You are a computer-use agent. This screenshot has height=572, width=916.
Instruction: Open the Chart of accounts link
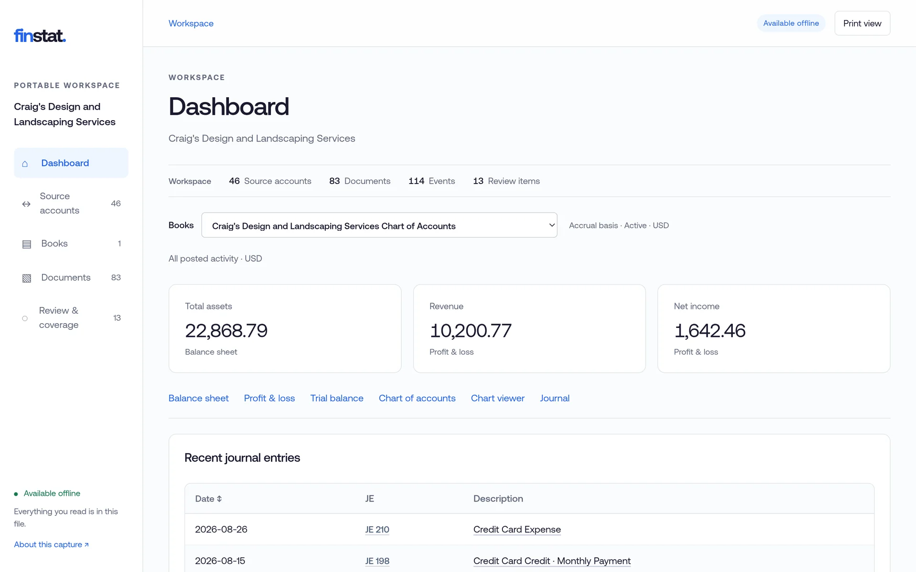pos(417,398)
